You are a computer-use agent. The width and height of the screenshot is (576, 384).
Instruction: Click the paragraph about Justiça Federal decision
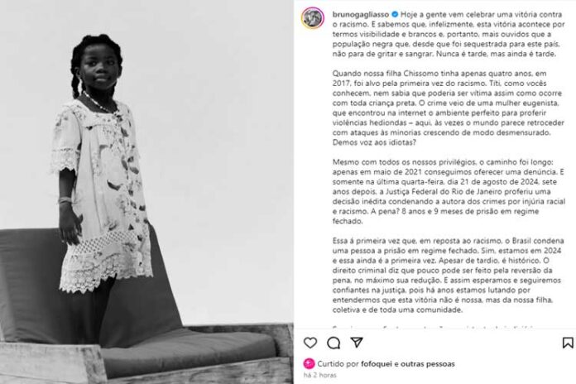click(449, 191)
